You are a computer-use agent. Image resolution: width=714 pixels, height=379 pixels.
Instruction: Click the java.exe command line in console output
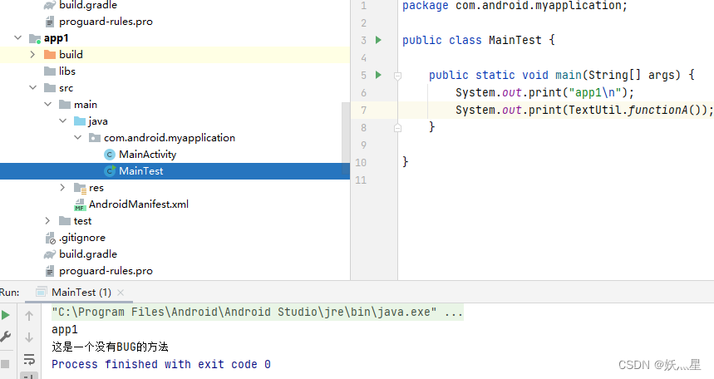tap(258, 312)
